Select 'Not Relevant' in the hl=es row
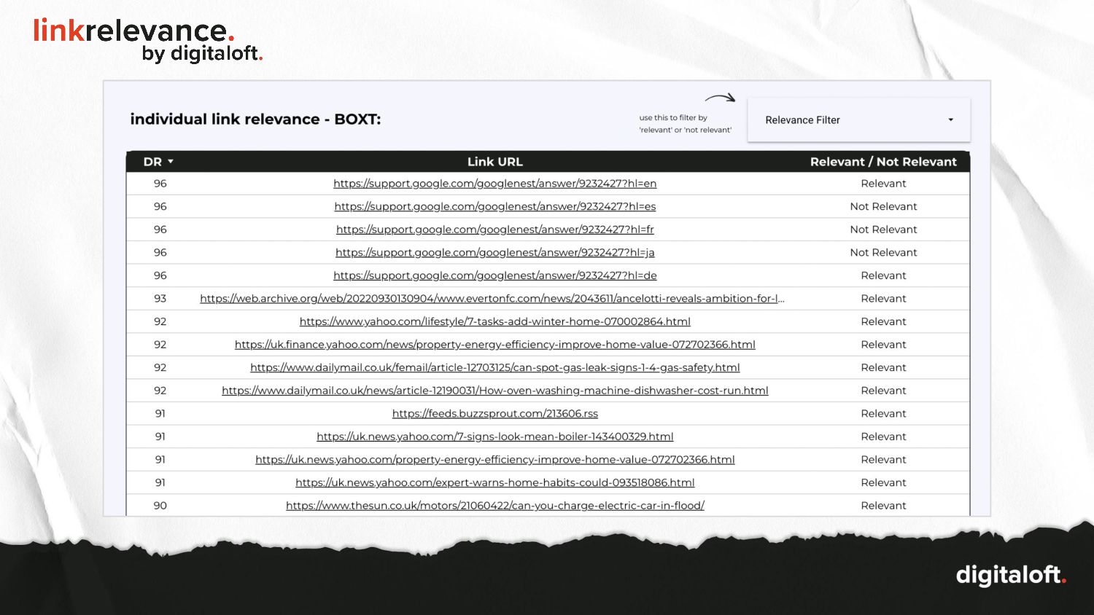1094x615 pixels. click(x=883, y=206)
